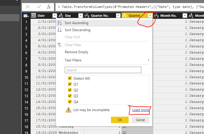Viewport: 204px width, 134px height.
Task: Open the Month No. column filter dropdown
Action: [185, 16]
